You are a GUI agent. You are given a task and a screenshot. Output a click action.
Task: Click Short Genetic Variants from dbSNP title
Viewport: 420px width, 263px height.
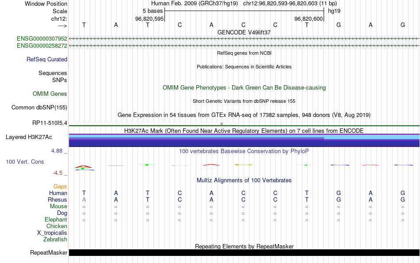(244, 101)
